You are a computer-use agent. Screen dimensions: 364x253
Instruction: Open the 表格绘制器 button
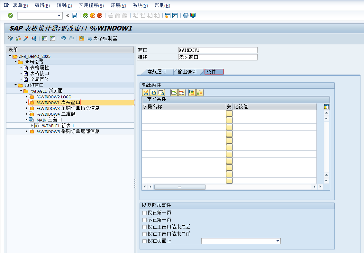point(102,38)
